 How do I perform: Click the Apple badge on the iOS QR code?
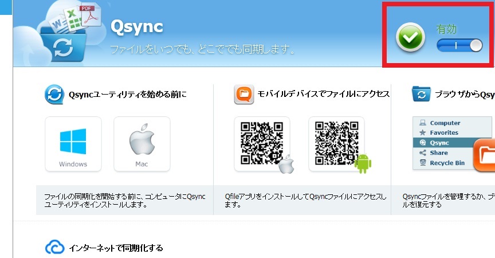(x=286, y=164)
